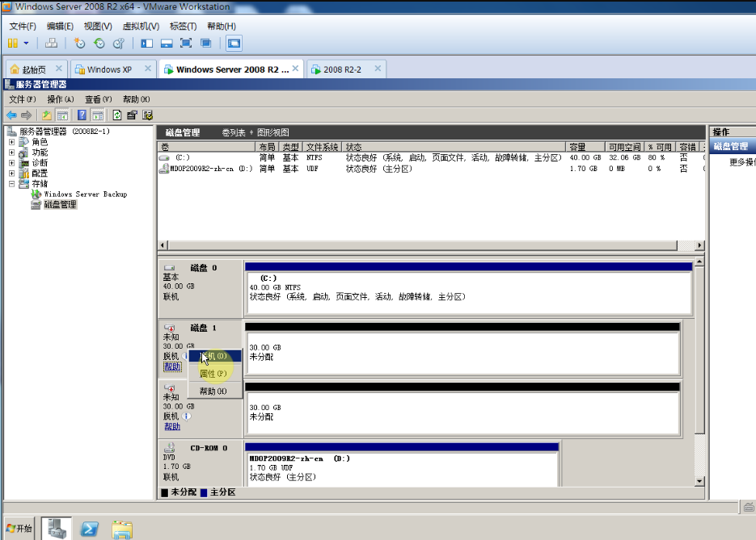Open the 虚拟机(V) menu
Viewport: 756px width, 540px height.
tap(141, 26)
